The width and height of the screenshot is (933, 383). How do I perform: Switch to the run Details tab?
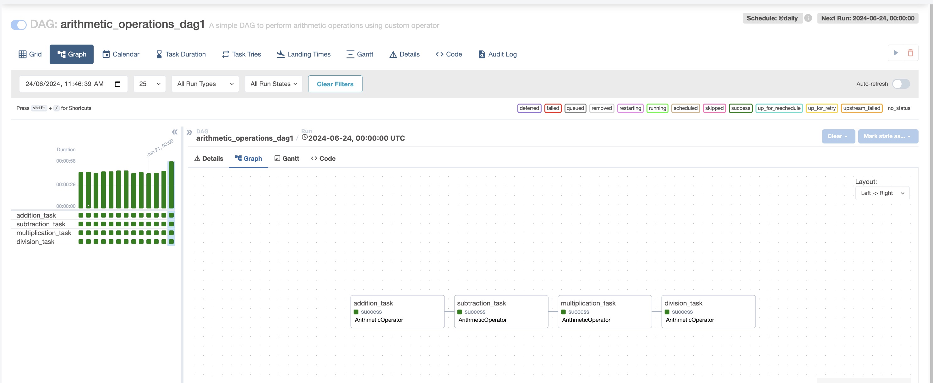tap(209, 159)
